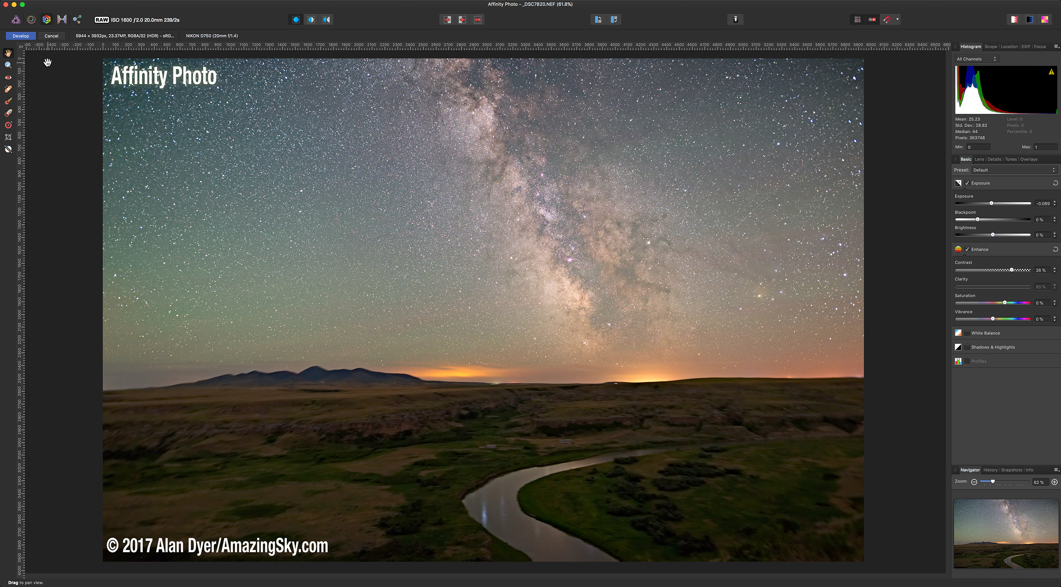Screen dimensions: 1061x587
Task: Disable the Exposure checkbox
Action: 967,183
